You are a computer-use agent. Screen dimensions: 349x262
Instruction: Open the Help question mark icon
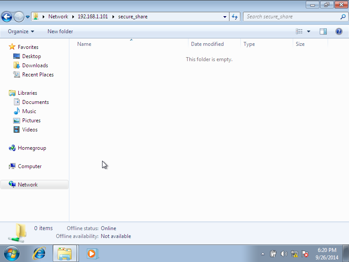[x=339, y=31]
